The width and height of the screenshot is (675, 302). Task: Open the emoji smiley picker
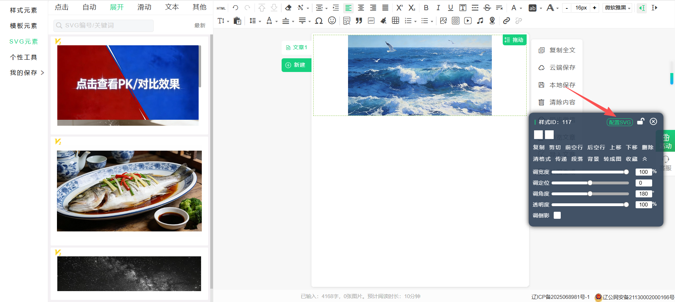tap(332, 21)
